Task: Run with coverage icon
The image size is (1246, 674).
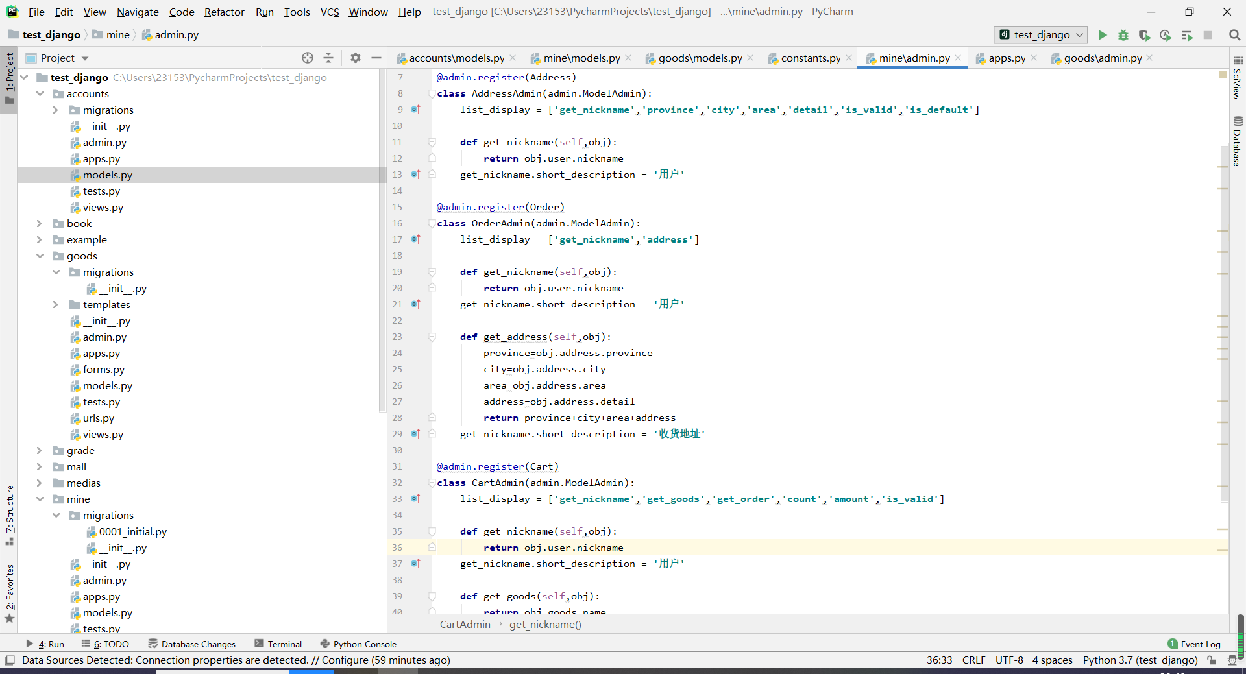Action: [1144, 35]
